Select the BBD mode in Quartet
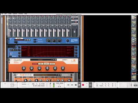The height and width of the screenshot is (103, 138). coord(41,64)
